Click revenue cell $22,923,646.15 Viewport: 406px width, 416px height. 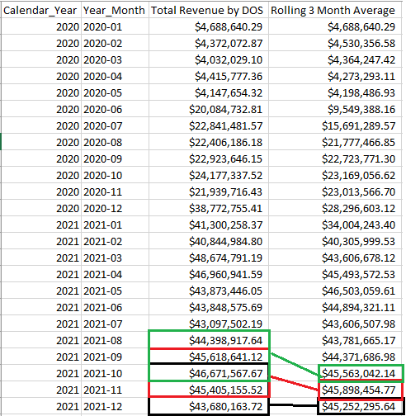click(x=209, y=158)
